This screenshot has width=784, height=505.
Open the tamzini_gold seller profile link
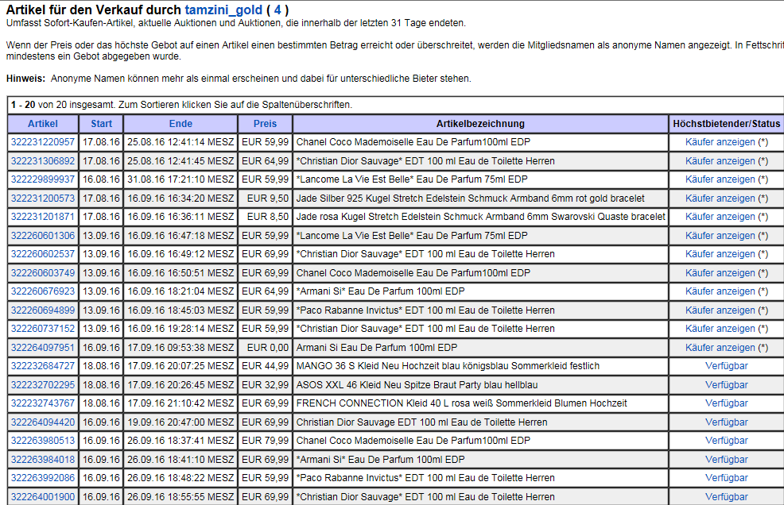pyautogui.click(x=223, y=10)
